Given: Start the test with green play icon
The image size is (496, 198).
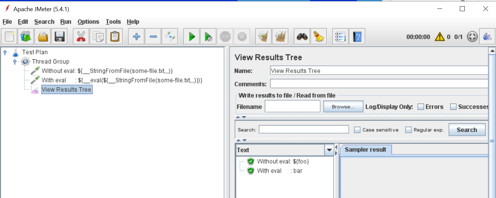Looking at the screenshot, I should [192, 36].
